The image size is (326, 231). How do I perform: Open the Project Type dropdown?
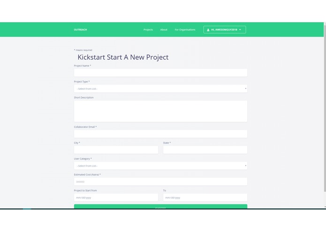160,89
